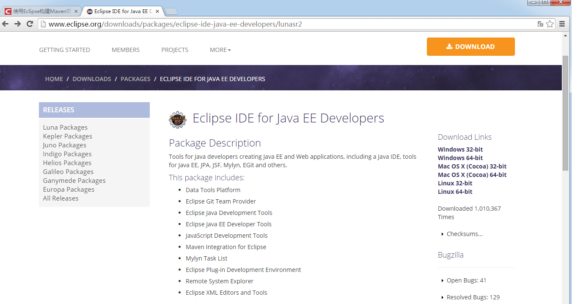Click the orange DOWNLOAD button
Viewport: 572px width, 304px height.
point(471,47)
